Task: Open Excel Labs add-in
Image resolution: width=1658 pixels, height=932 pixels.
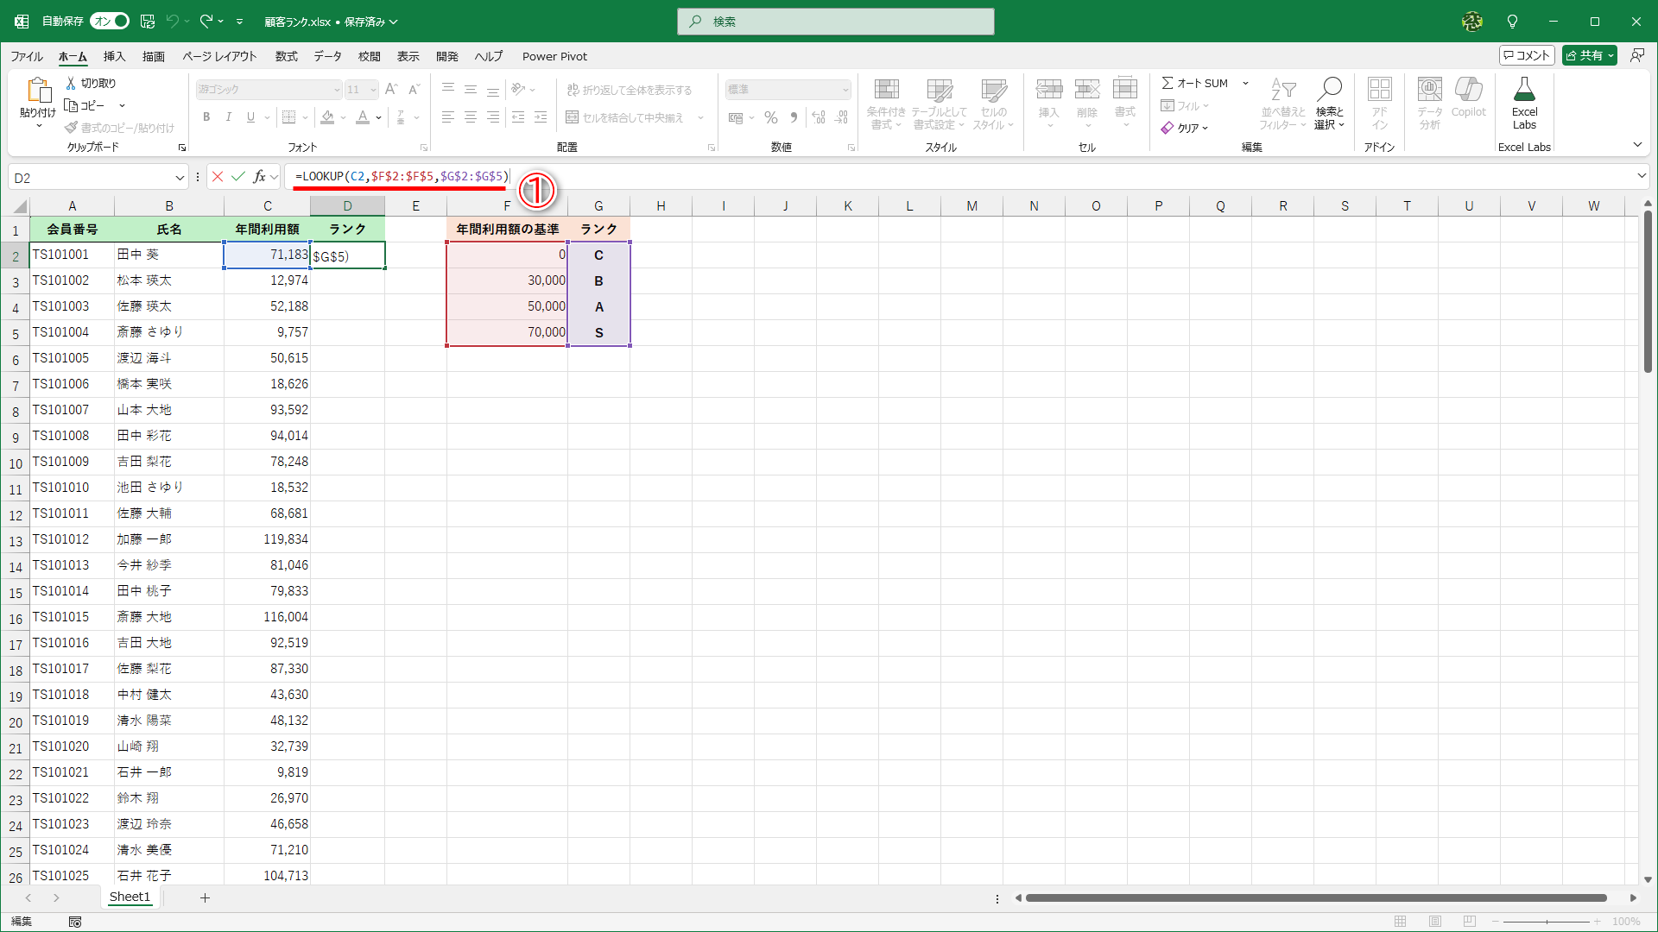Action: 1524,104
